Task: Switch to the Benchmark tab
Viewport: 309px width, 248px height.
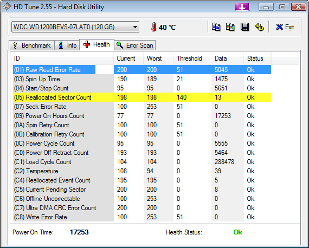Action: tap(31, 45)
